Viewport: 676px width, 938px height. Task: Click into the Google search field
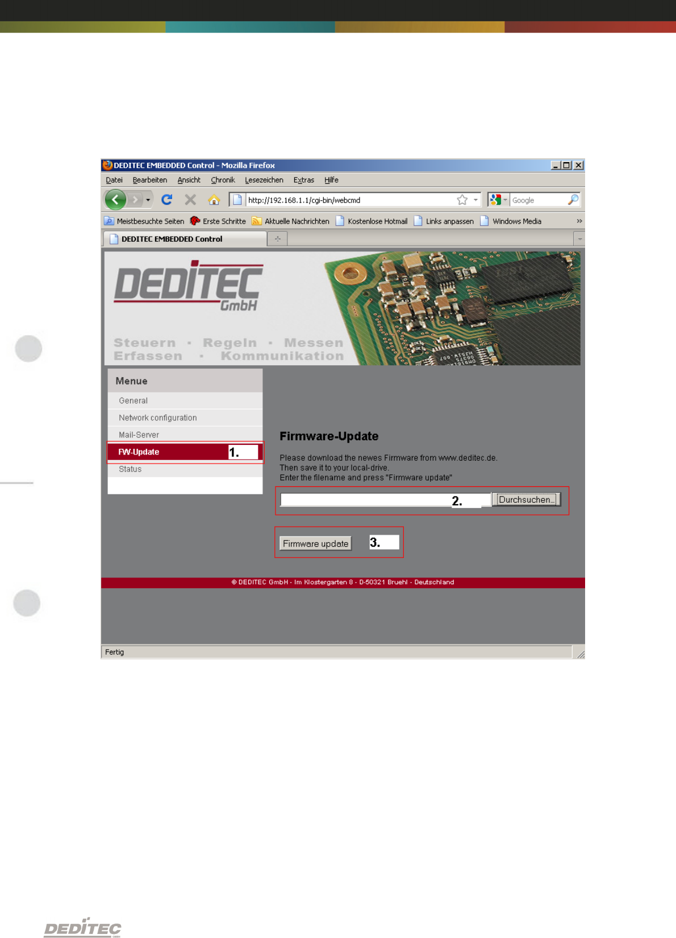tap(539, 200)
